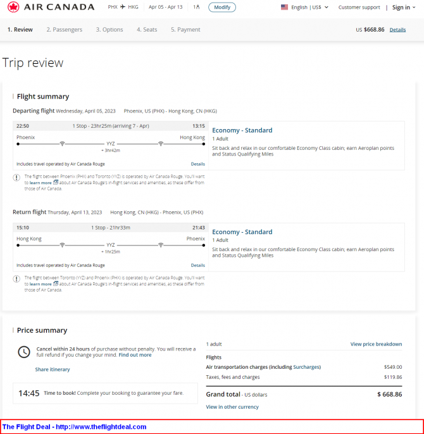
Task: Click View in other currency link
Action: point(232,407)
